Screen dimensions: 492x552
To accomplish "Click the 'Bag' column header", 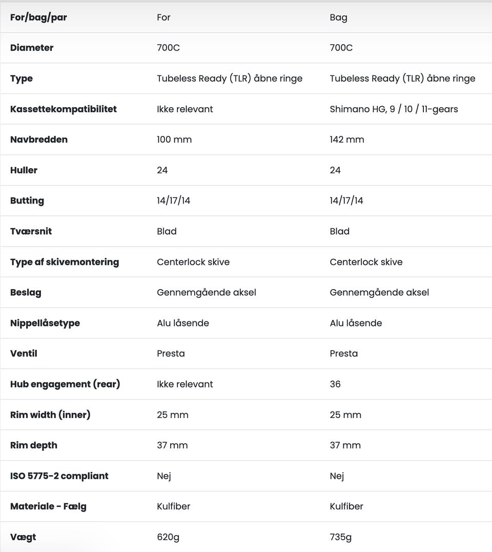I will coord(338,17).
